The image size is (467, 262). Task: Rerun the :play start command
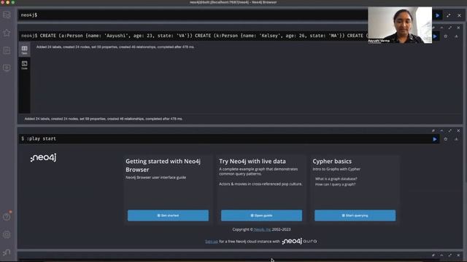pyautogui.click(x=435, y=139)
